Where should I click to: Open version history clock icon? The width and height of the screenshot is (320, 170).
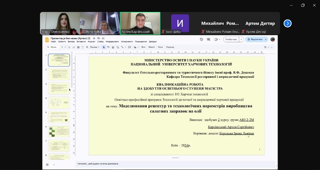point(202,39)
